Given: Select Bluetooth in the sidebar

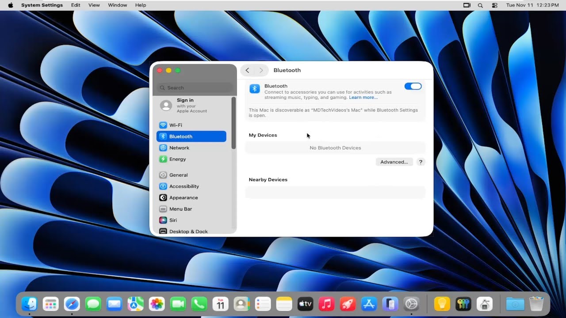Looking at the screenshot, I should click(191, 136).
